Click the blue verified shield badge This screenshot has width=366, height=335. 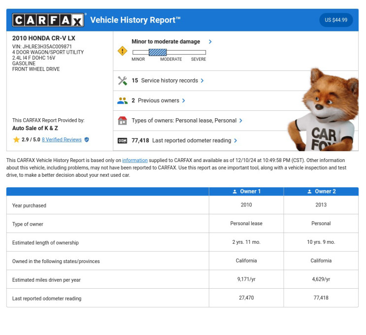tap(87, 140)
